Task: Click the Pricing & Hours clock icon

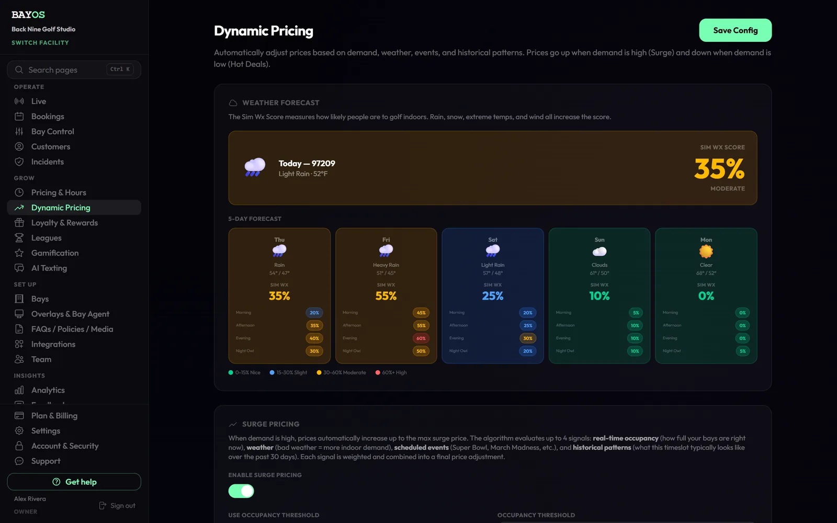Action: [19, 192]
